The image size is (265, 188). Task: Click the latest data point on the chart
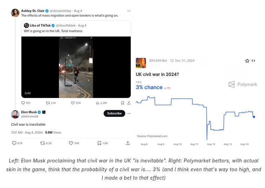[254, 117]
